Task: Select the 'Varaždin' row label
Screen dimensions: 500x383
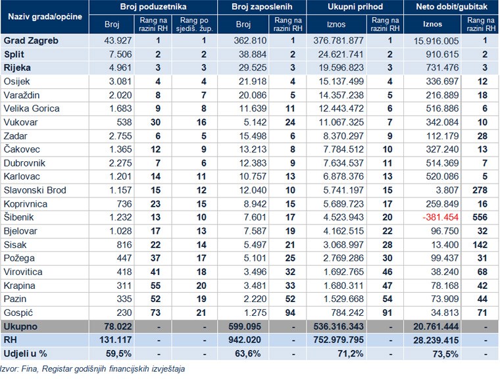Action: tap(22, 95)
